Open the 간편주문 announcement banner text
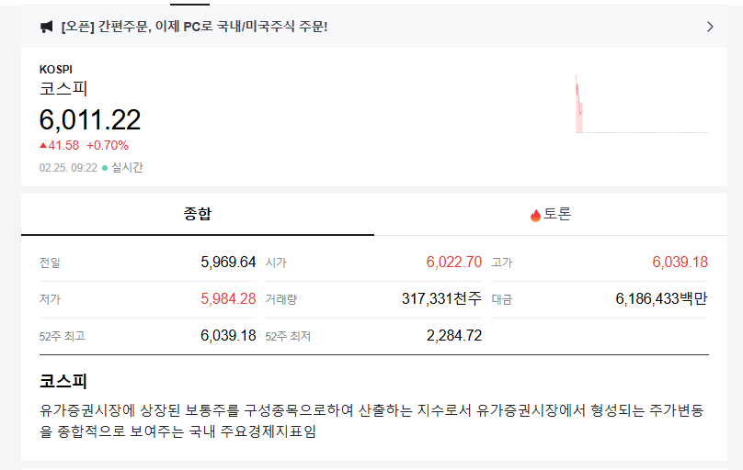 click(x=194, y=27)
